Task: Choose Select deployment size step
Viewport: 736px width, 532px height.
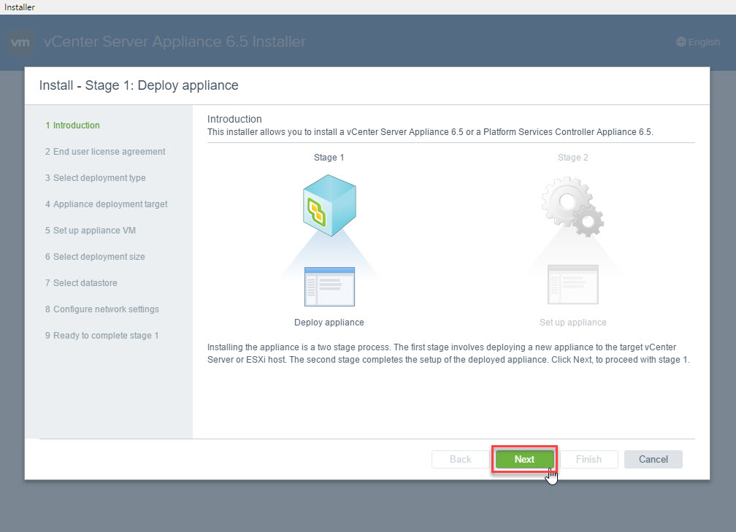Action: [95, 257]
